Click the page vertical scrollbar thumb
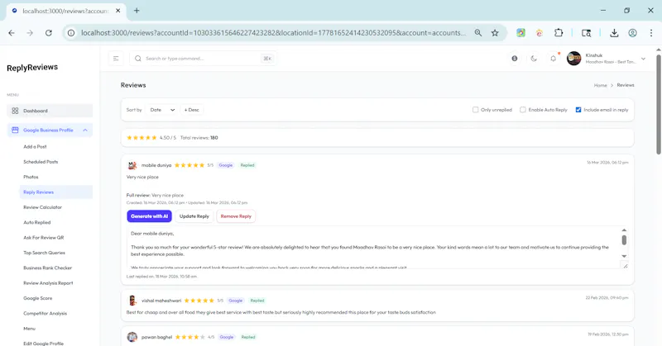The height and width of the screenshot is (346, 662). tap(658, 105)
